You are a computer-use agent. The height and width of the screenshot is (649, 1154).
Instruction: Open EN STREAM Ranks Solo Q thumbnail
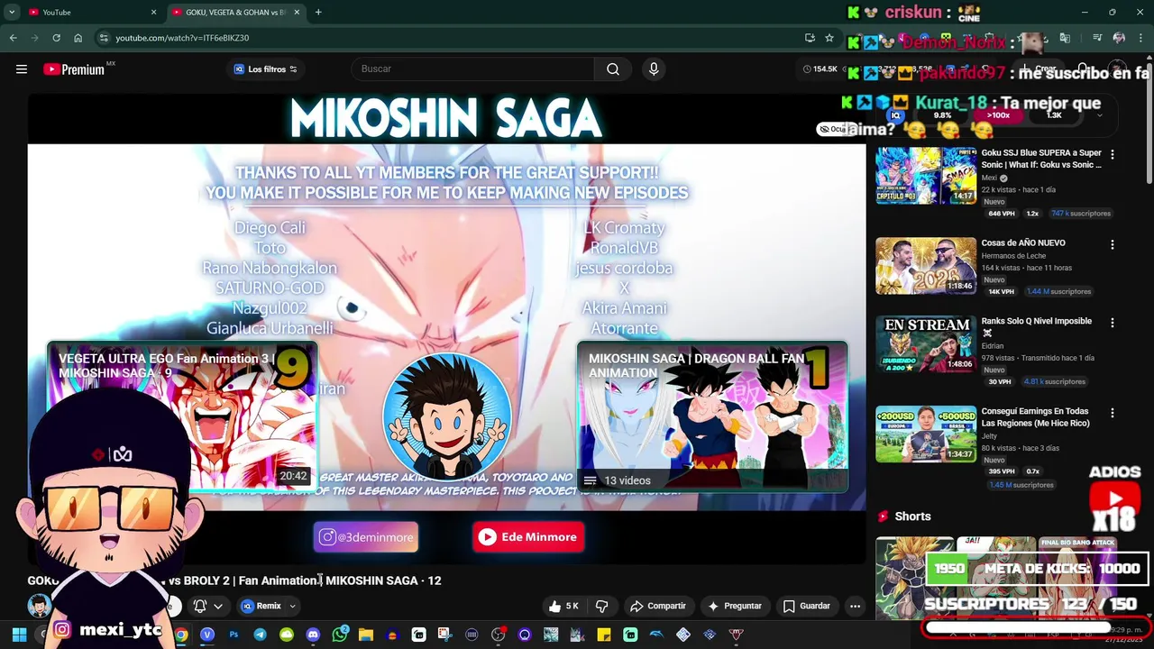926,344
